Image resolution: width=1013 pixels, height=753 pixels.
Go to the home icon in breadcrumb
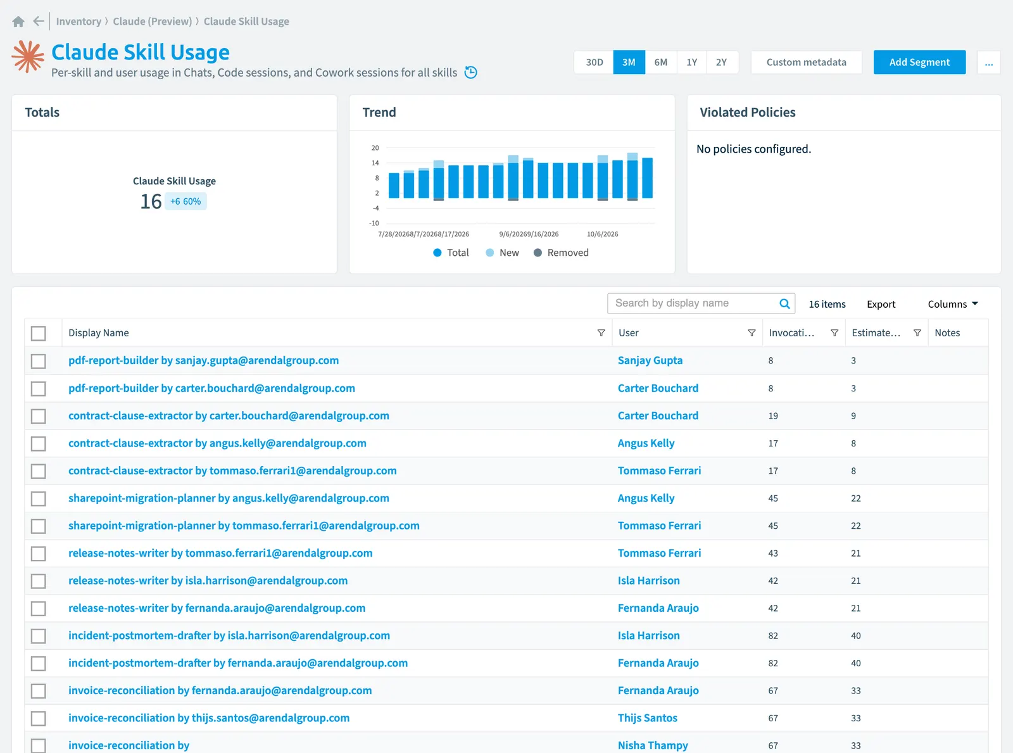18,22
